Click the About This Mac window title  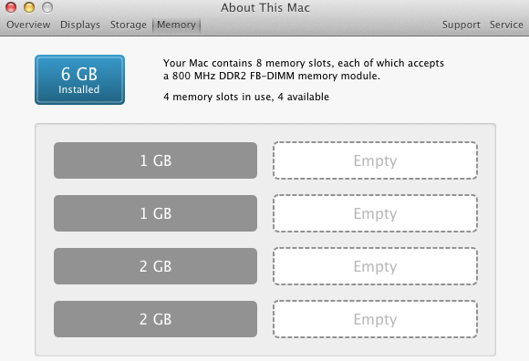pyautogui.click(x=265, y=8)
